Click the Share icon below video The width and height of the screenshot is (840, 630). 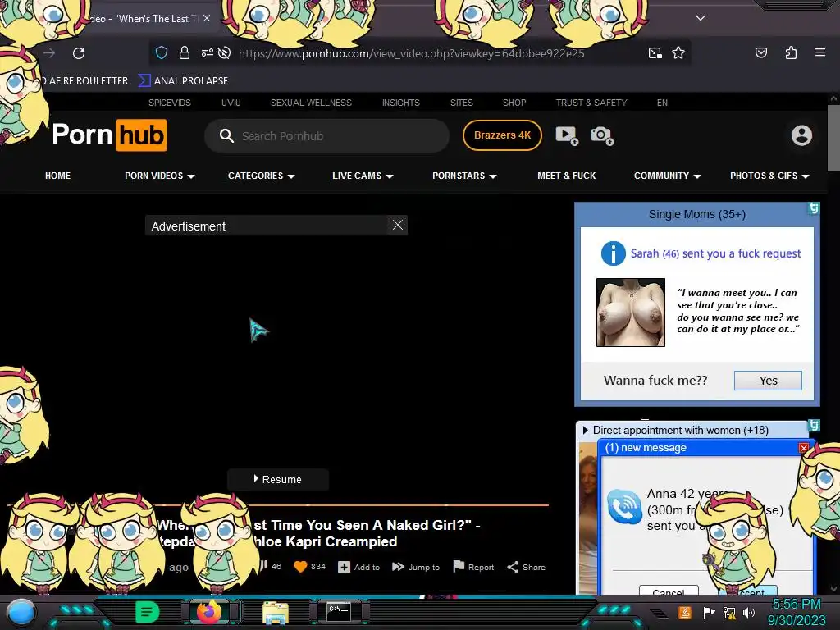click(513, 567)
